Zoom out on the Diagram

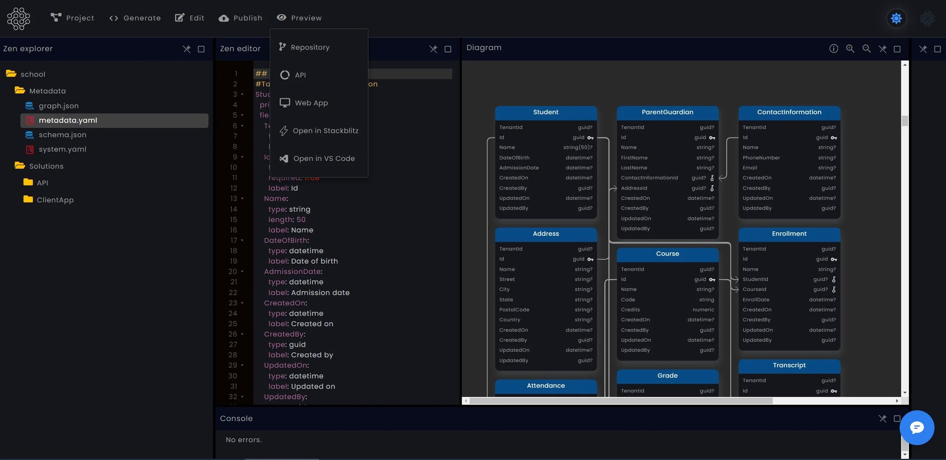[867, 48]
